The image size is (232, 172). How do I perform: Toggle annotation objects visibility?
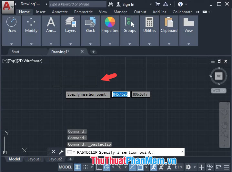click(154, 167)
